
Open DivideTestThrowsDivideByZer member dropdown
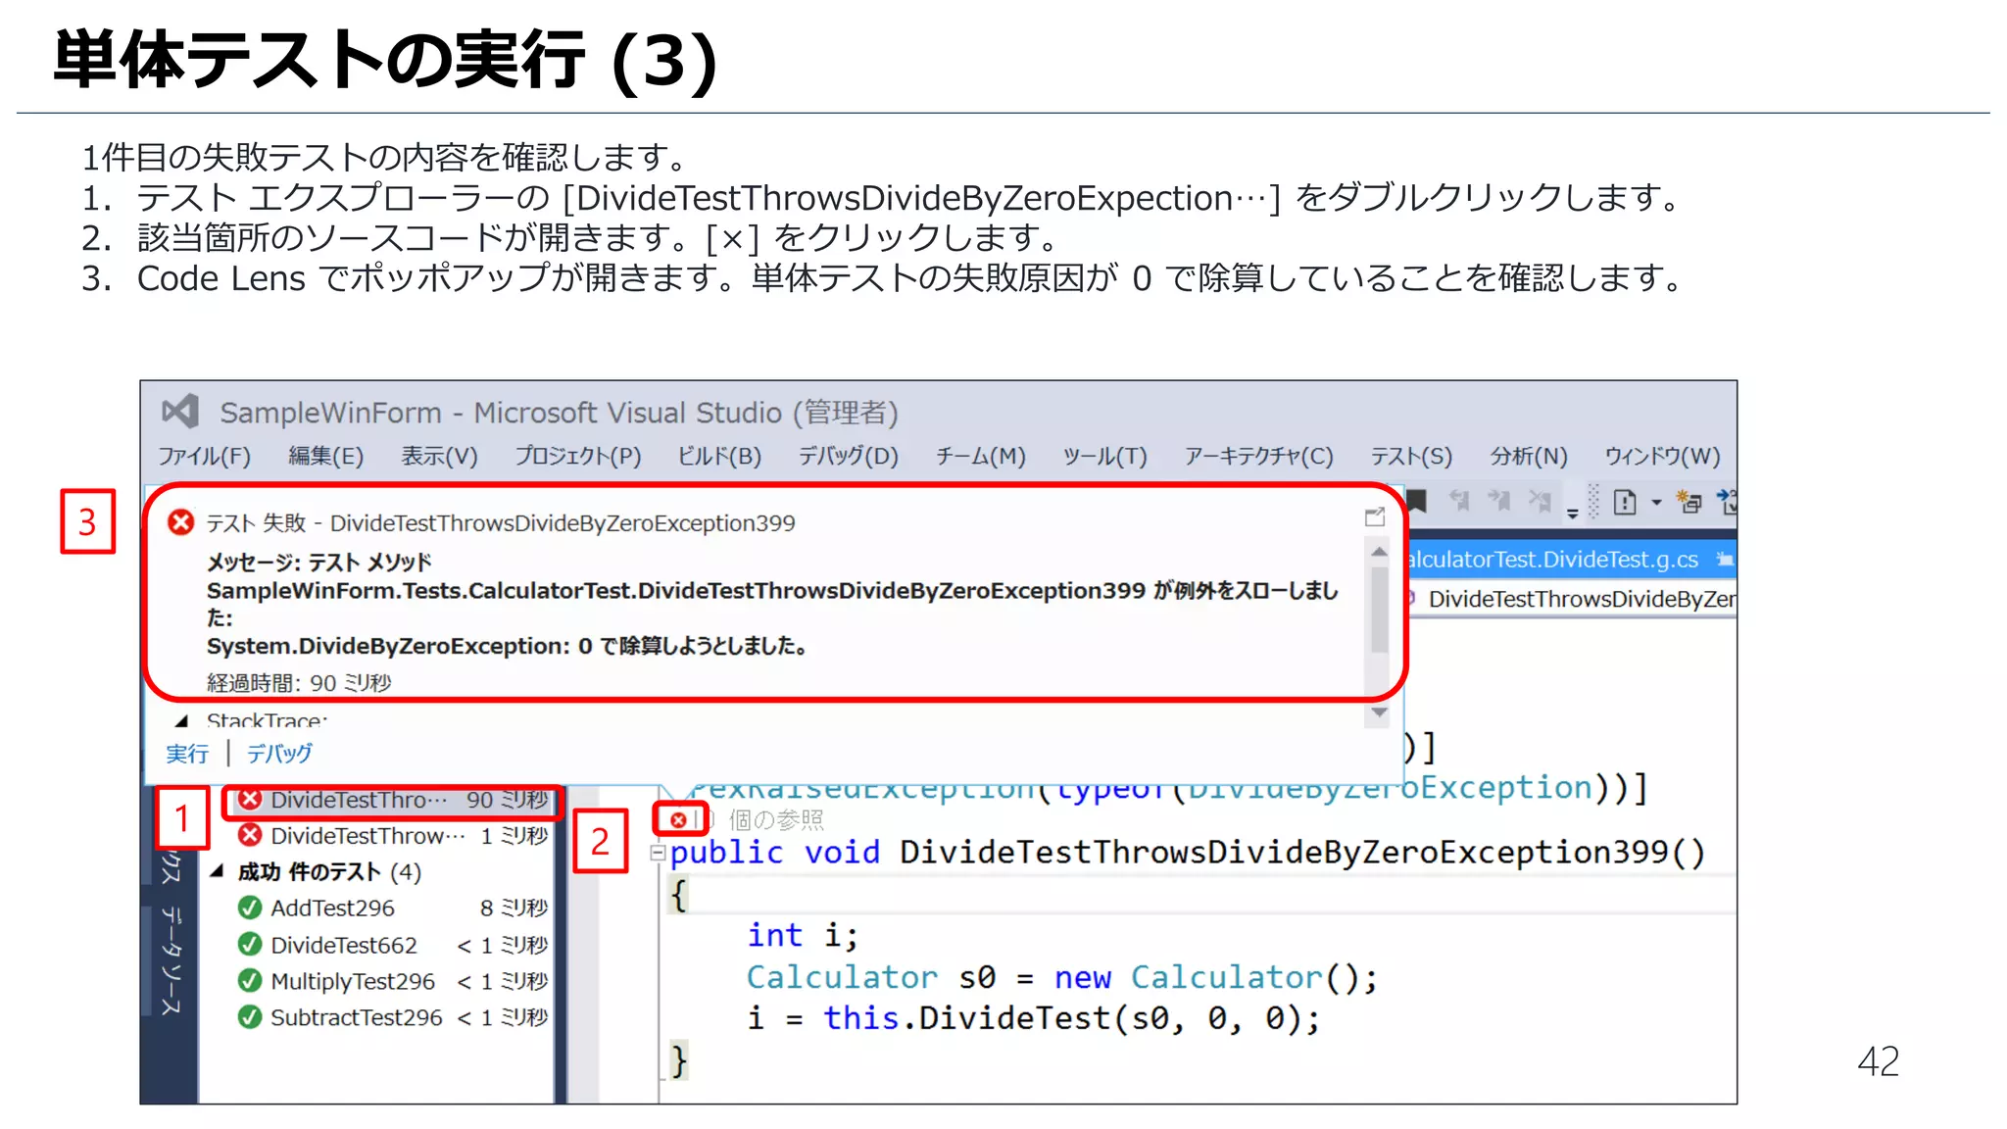click(x=1572, y=599)
